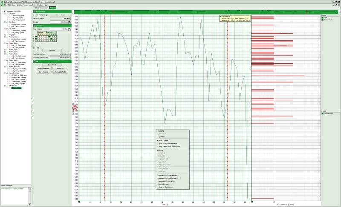Screen dimensions: 341x207
Task: Click the red circular marker on the y-axis
Action: [x=74, y=108]
